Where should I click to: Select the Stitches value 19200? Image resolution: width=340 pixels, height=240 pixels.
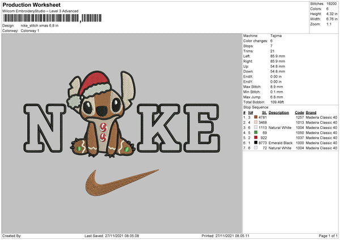331,4
